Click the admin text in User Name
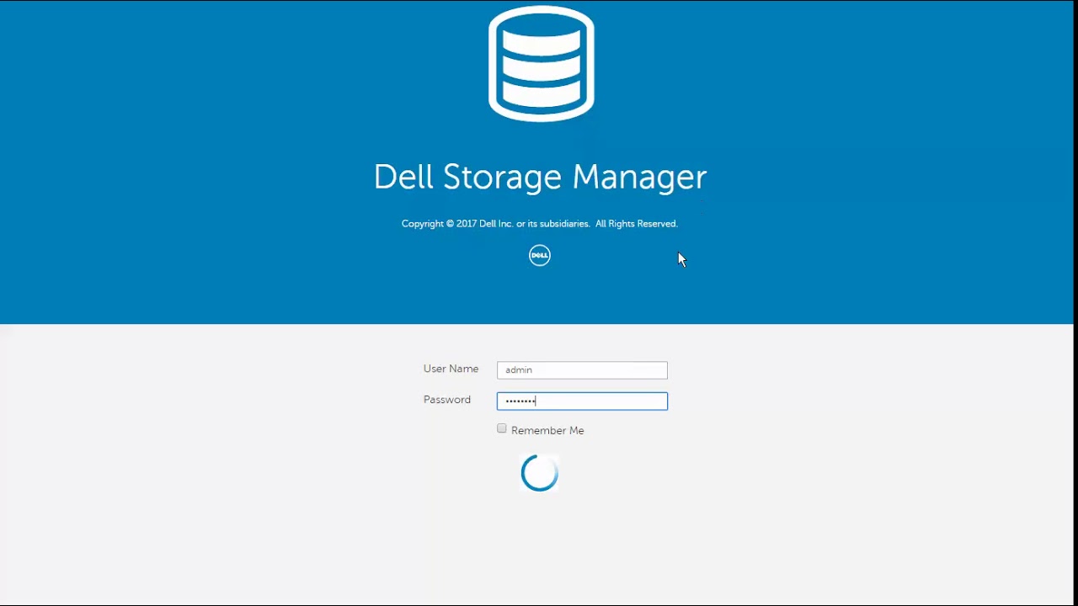This screenshot has height=606, width=1078. click(519, 370)
